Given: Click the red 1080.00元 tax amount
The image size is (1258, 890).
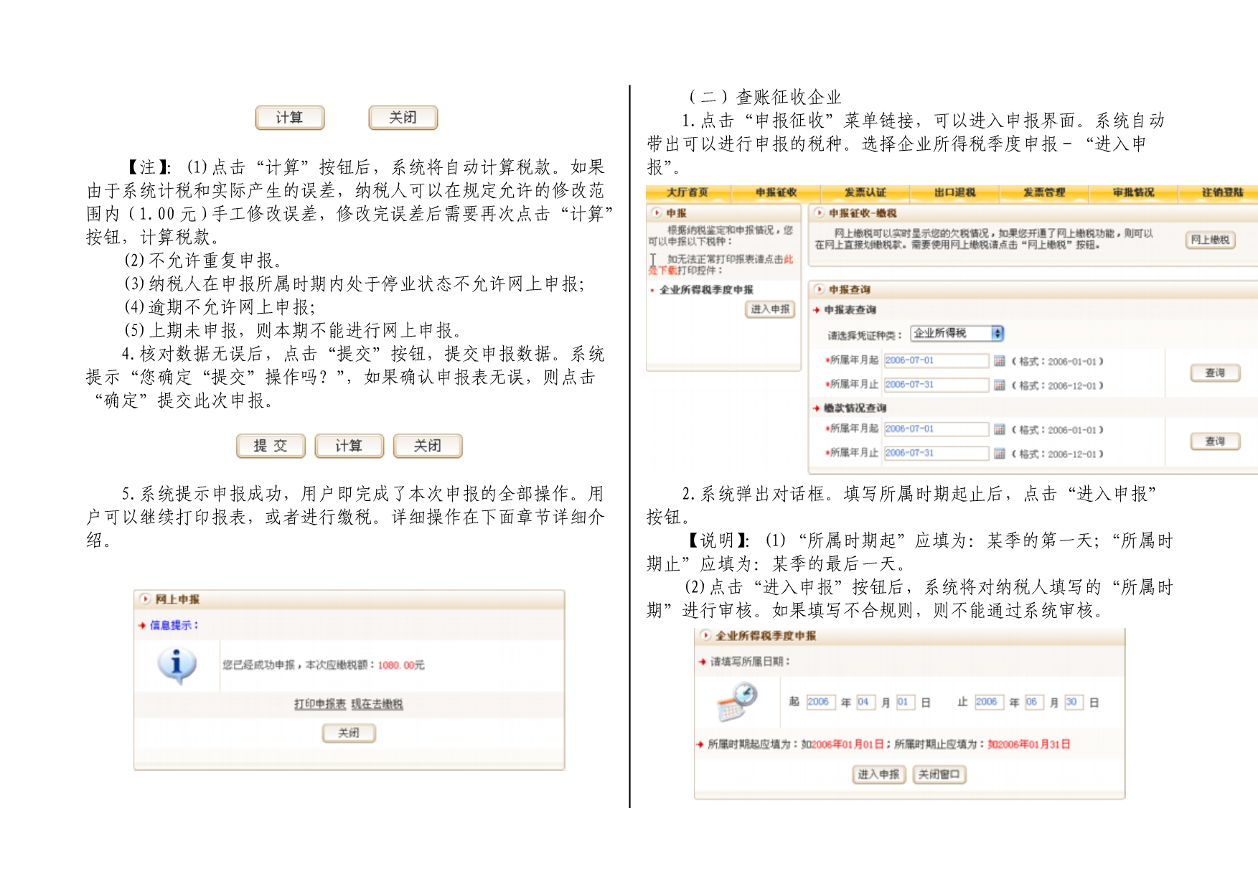Looking at the screenshot, I should [x=401, y=665].
